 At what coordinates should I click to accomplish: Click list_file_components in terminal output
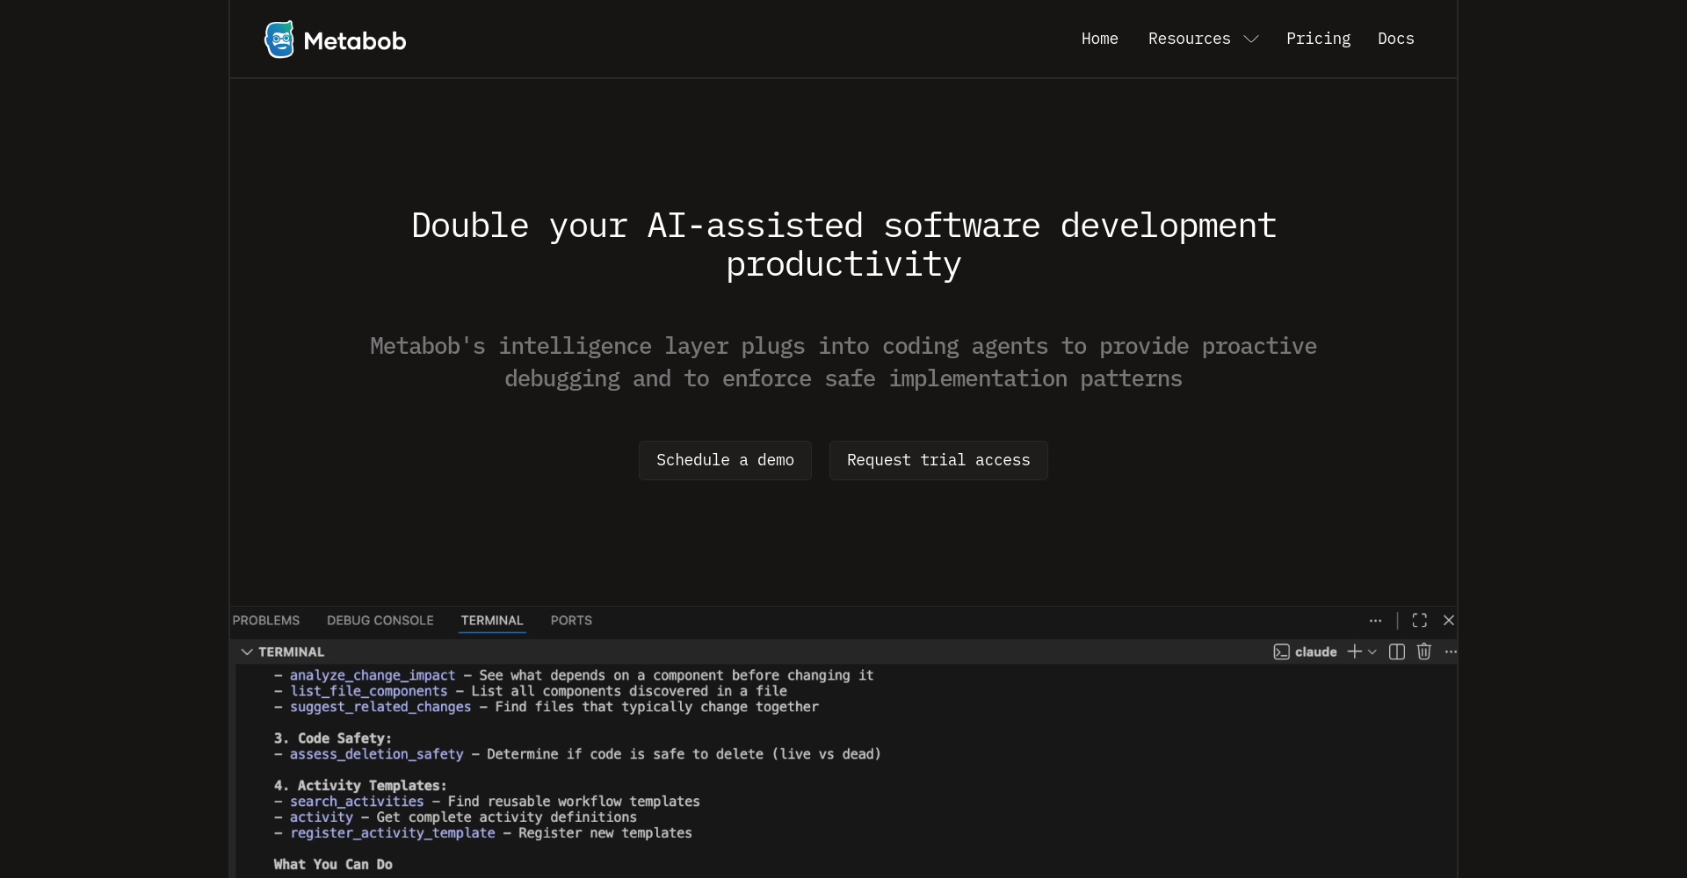click(x=369, y=691)
